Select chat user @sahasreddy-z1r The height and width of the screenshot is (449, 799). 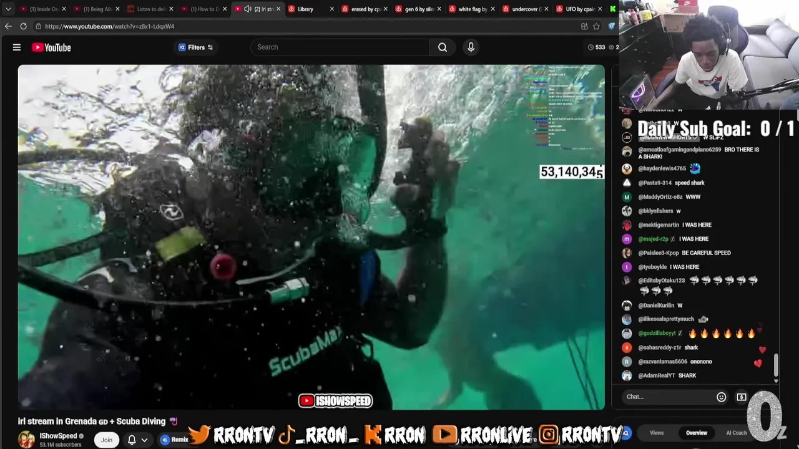pyautogui.click(x=659, y=348)
